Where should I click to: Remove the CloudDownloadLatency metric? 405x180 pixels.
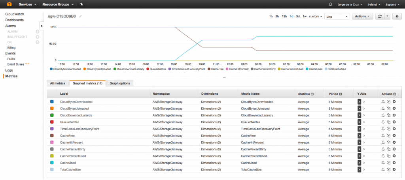394,115
